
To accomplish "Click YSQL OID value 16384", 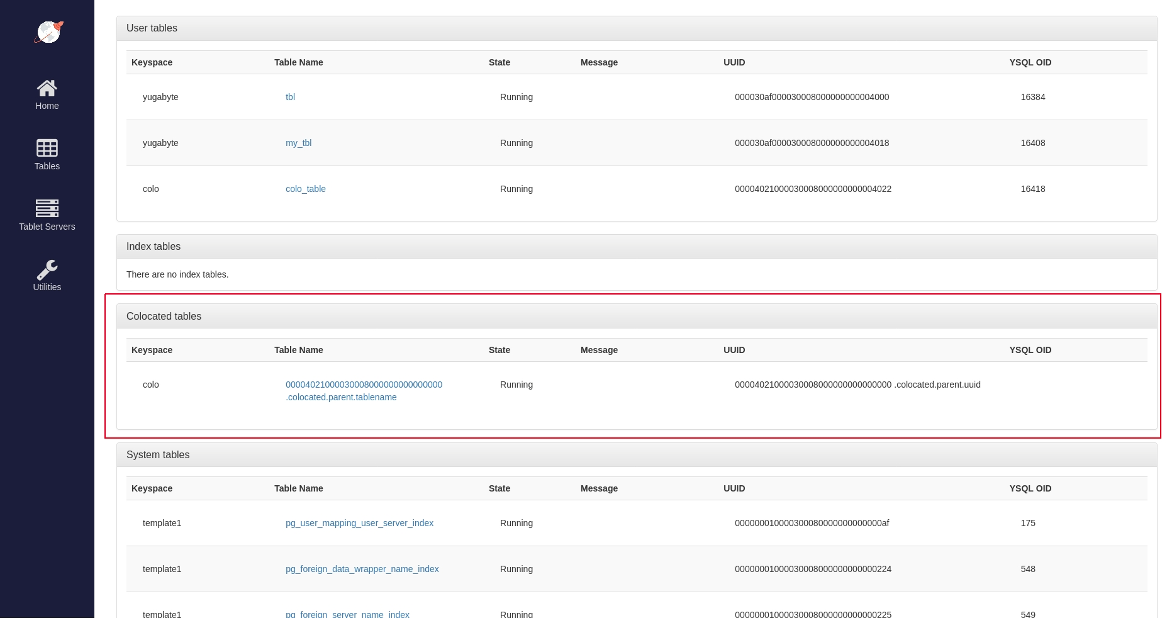I will 1033,97.
